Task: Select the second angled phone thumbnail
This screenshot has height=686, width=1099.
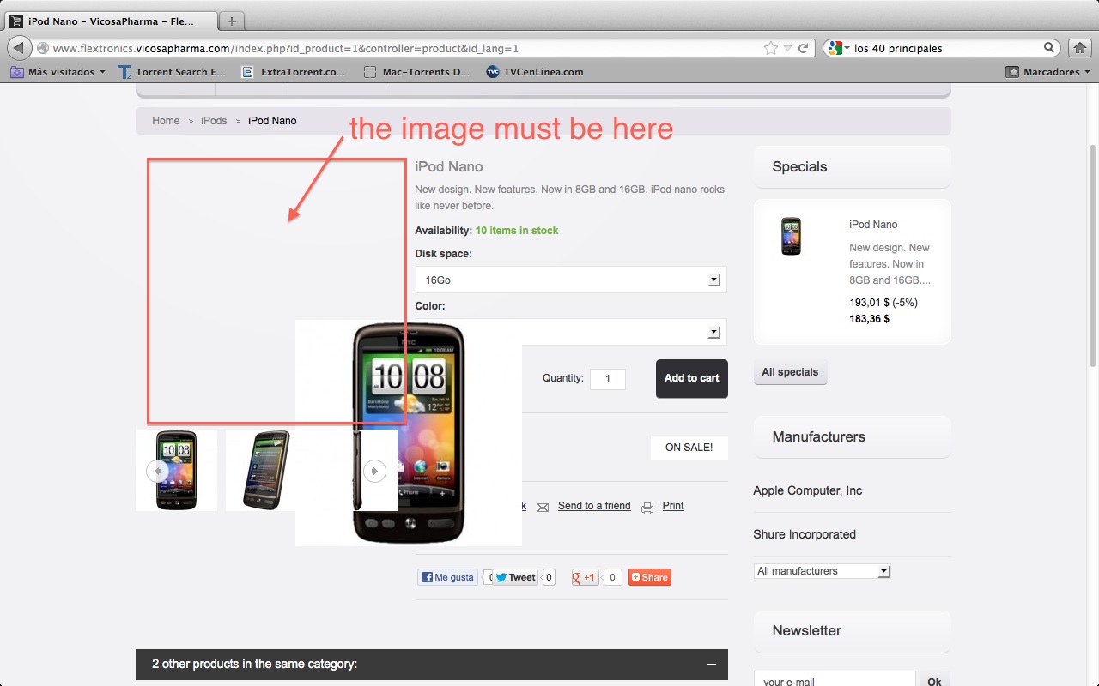Action: pyautogui.click(x=260, y=470)
